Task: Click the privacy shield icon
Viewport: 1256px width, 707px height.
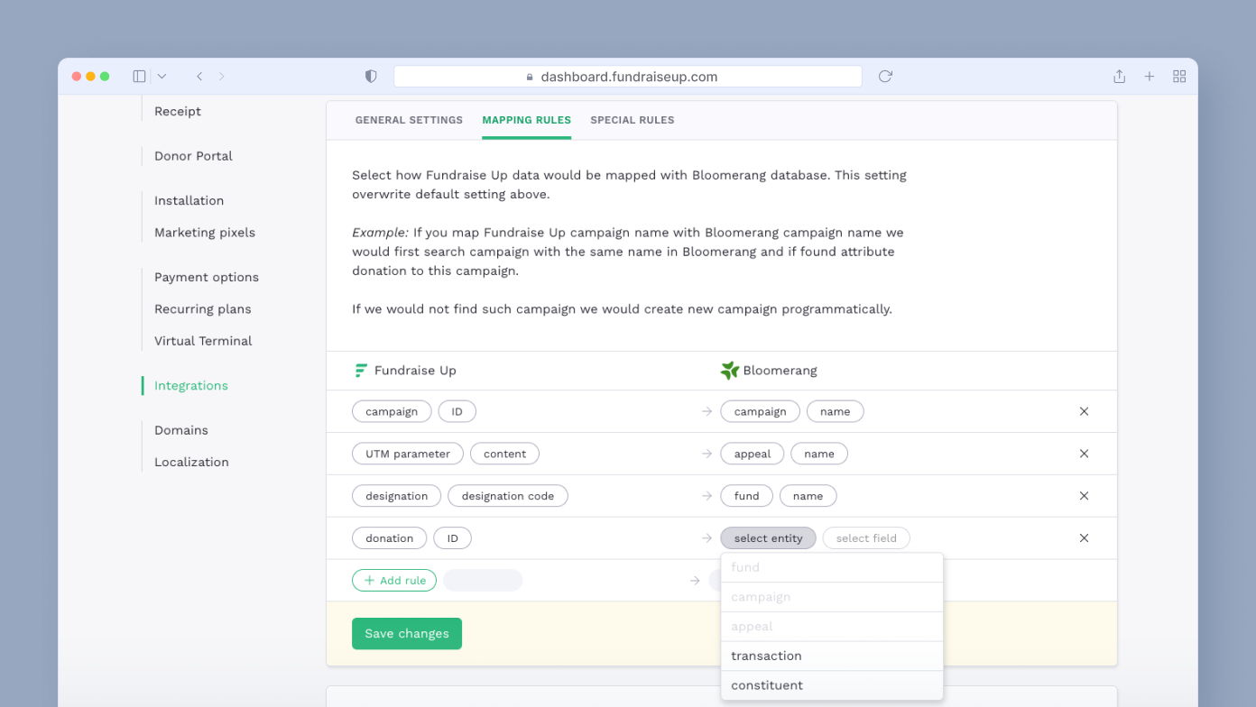Action: coord(371,77)
